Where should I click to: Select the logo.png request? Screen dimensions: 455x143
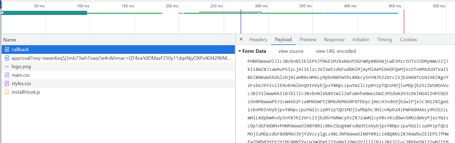pos(118,67)
